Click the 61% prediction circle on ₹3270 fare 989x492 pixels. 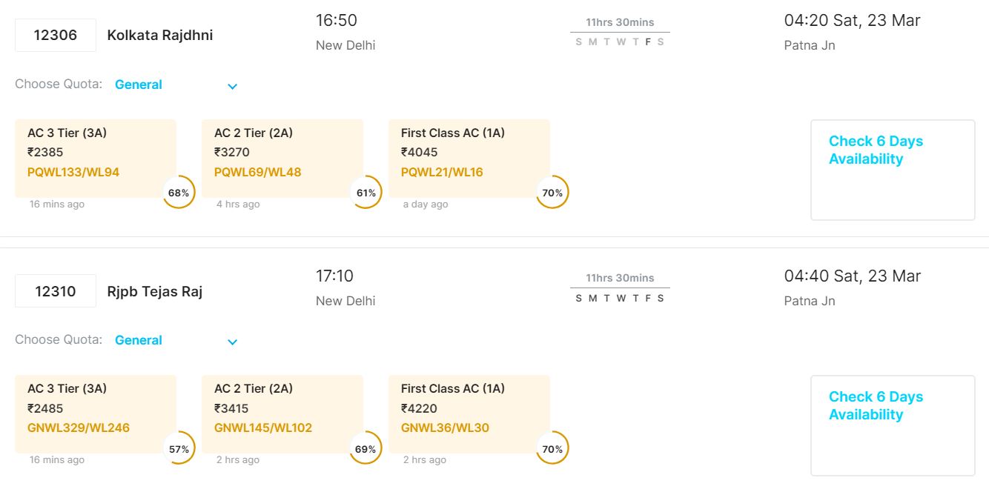point(365,193)
